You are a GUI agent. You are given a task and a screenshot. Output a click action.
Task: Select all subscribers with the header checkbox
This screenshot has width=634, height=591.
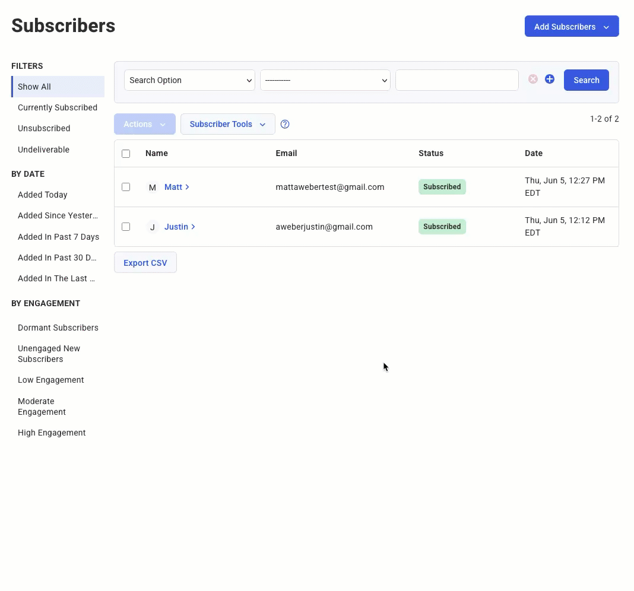point(126,153)
